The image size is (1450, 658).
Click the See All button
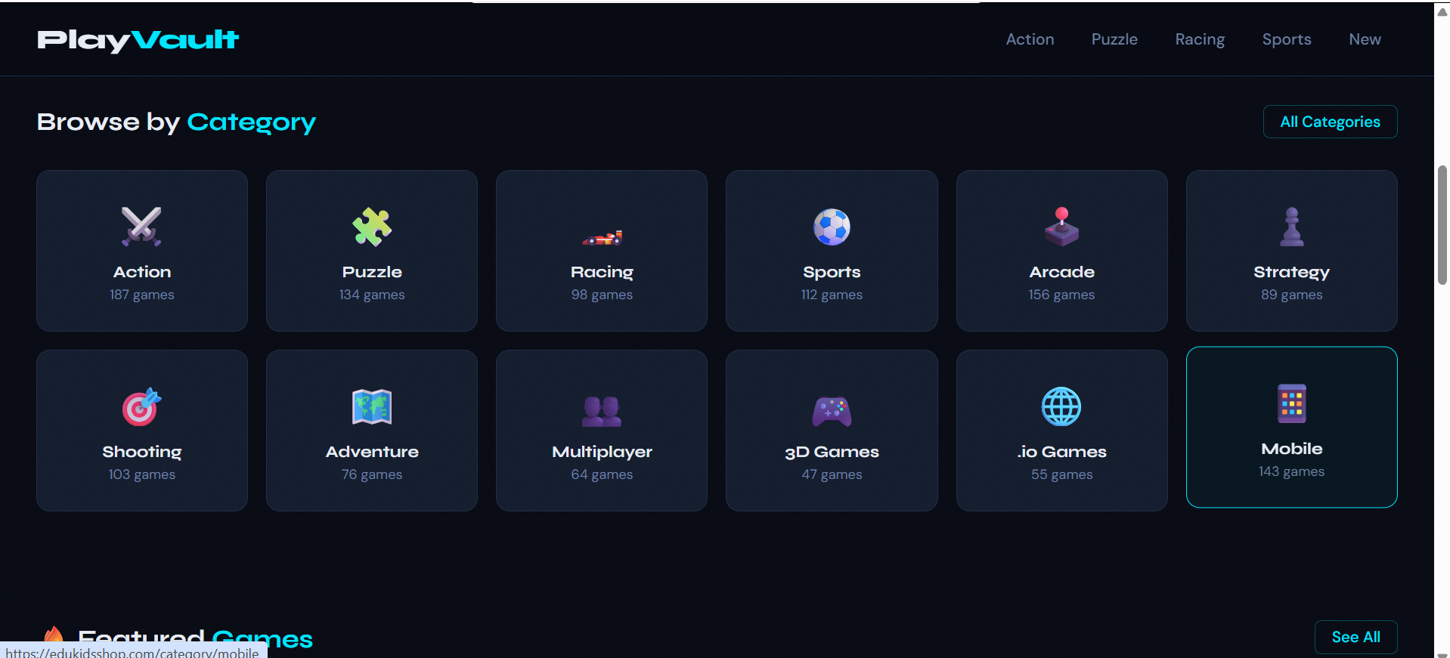pos(1356,637)
